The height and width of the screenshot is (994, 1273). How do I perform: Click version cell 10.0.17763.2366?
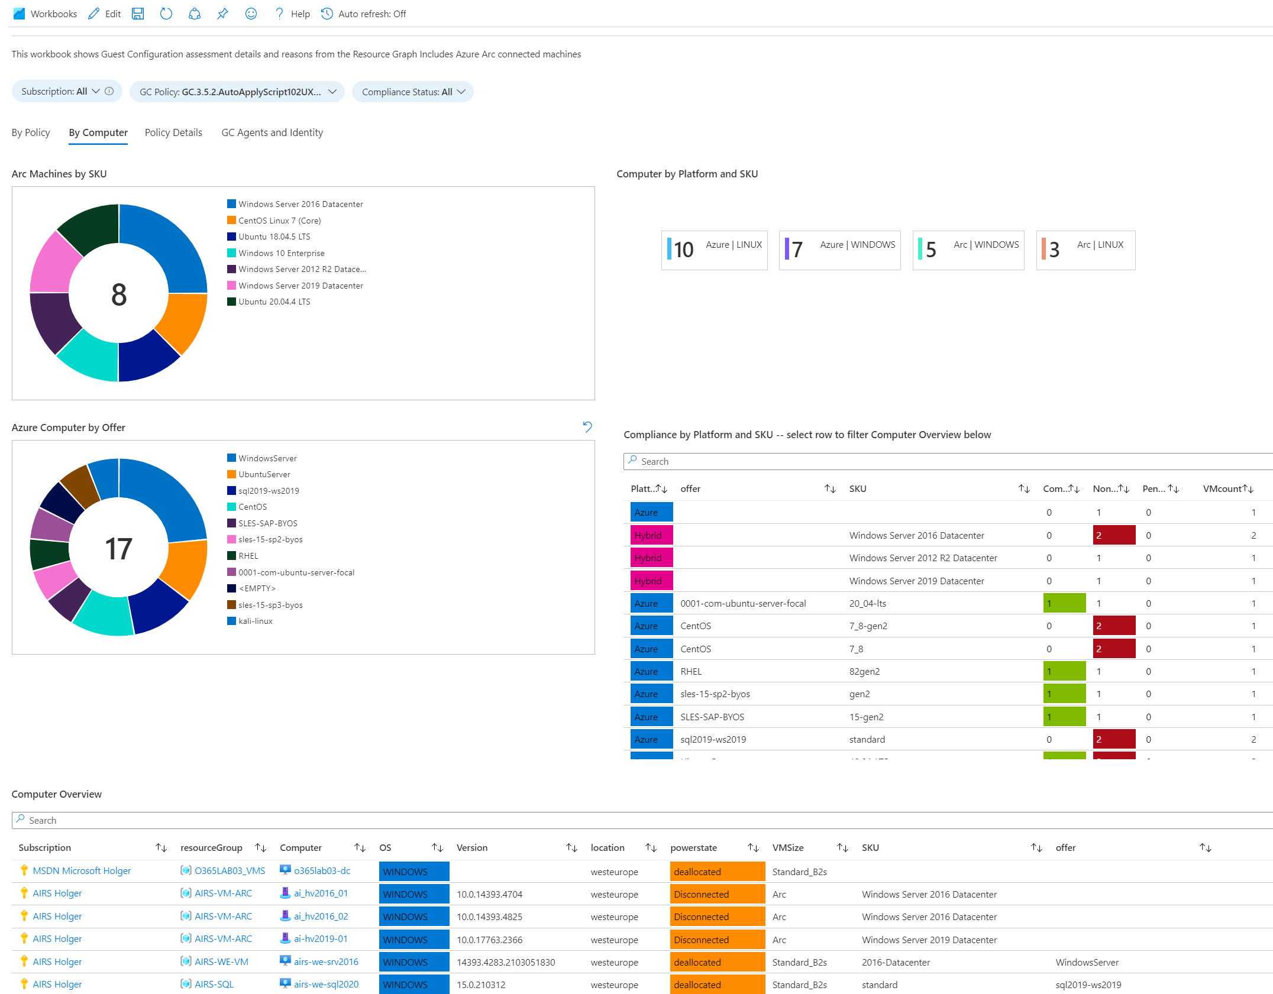(490, 939)
